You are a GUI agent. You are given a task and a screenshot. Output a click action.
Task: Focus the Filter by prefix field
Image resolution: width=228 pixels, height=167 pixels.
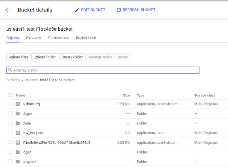(x=103, y=70)
